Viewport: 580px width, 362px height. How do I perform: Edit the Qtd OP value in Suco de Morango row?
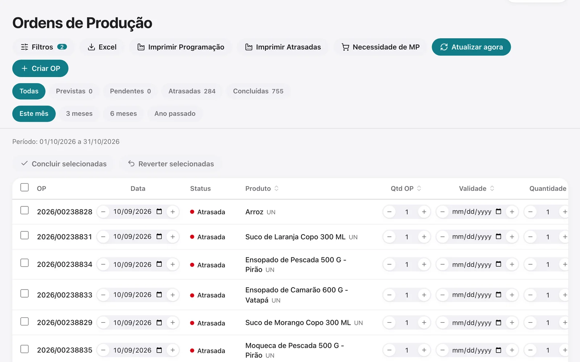point(407,323)
